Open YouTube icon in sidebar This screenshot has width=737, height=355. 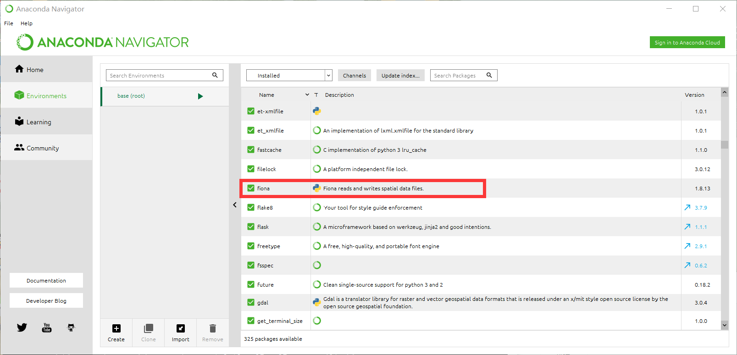[47, 327]
